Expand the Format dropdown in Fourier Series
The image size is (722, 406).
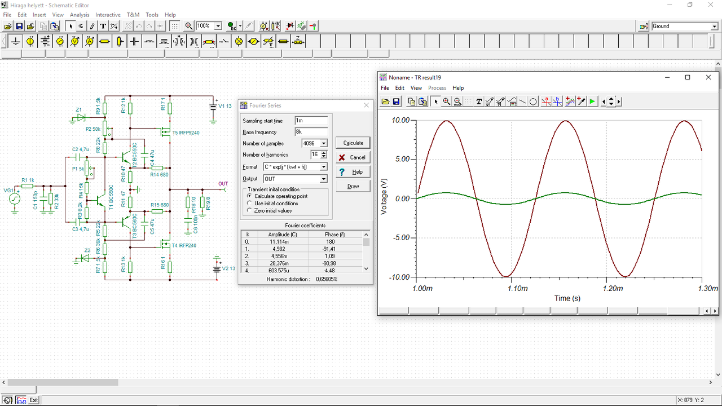323,167
